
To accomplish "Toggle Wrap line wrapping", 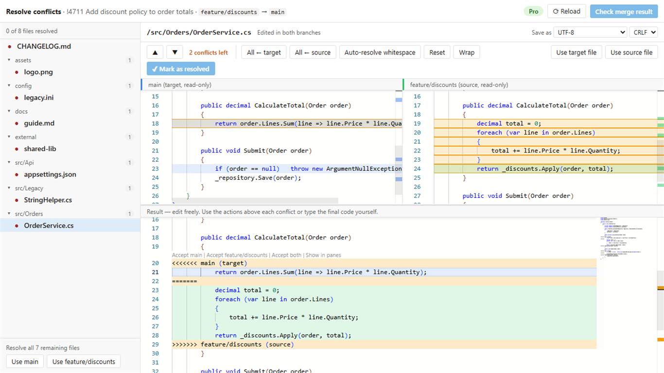I will (467, 52).
